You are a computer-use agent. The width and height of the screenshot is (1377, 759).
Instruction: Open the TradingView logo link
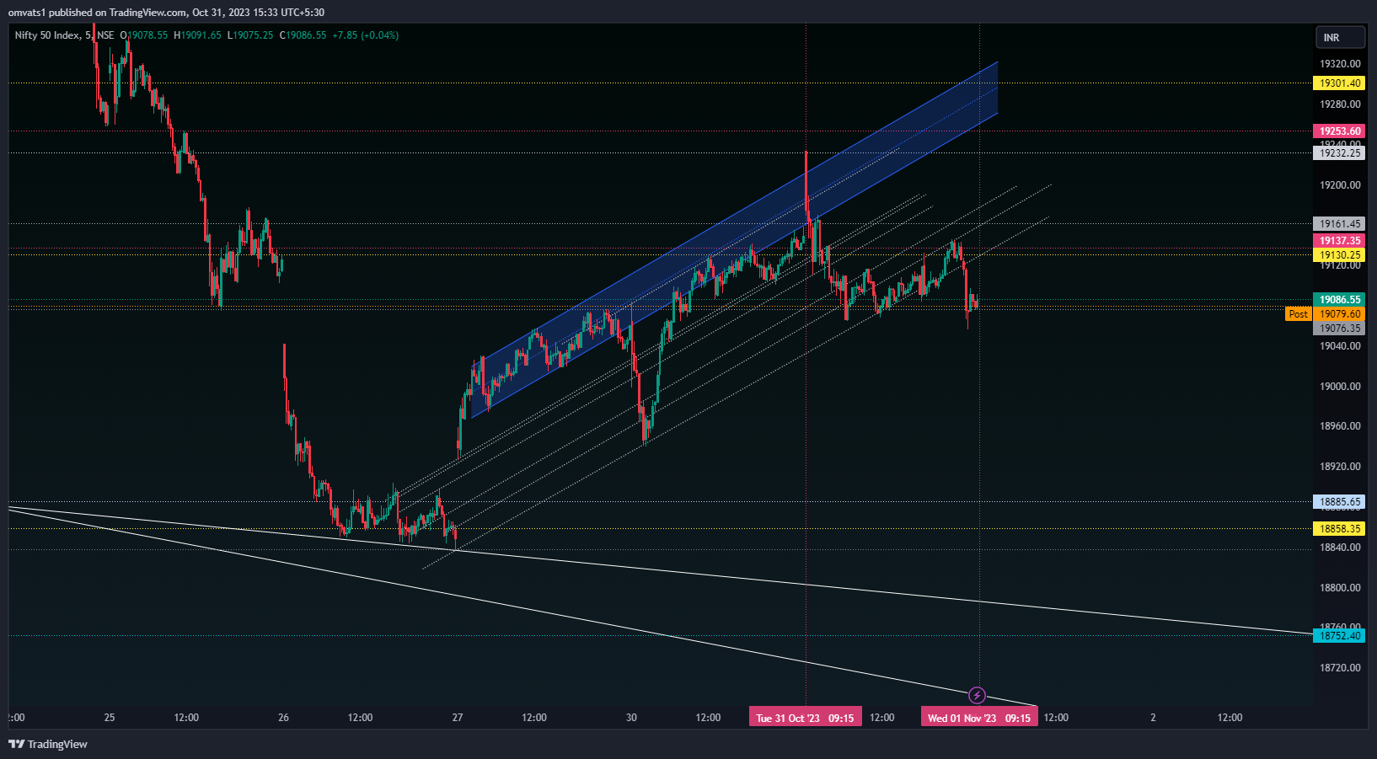point(48,744)
